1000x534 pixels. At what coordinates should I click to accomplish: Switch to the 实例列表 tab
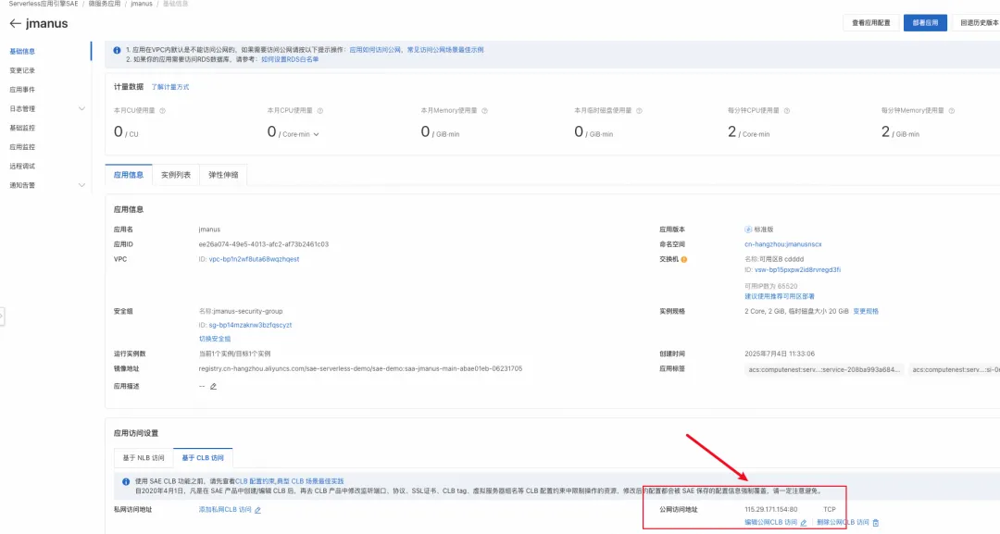pos(177,174)
